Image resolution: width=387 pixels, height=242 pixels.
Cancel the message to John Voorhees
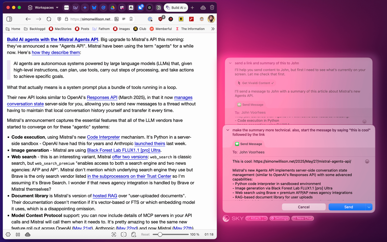point(303,207)
